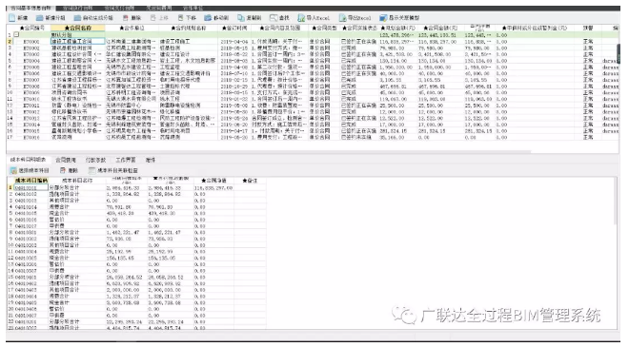629x347 pixels.
Task: Click the upper table vertical scrollbar
Action: [x=619, y=54]
